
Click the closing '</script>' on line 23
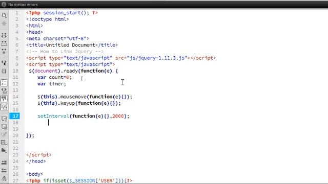pos(39,155)
